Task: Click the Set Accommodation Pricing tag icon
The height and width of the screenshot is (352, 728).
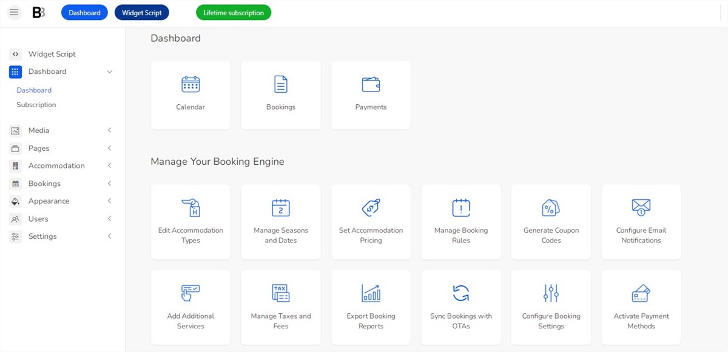Action: pos(371,208)
